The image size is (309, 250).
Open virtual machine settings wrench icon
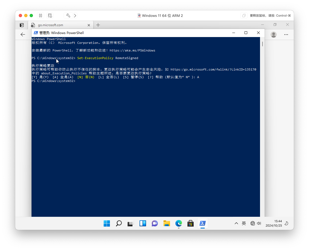click(x=68, y=16)
